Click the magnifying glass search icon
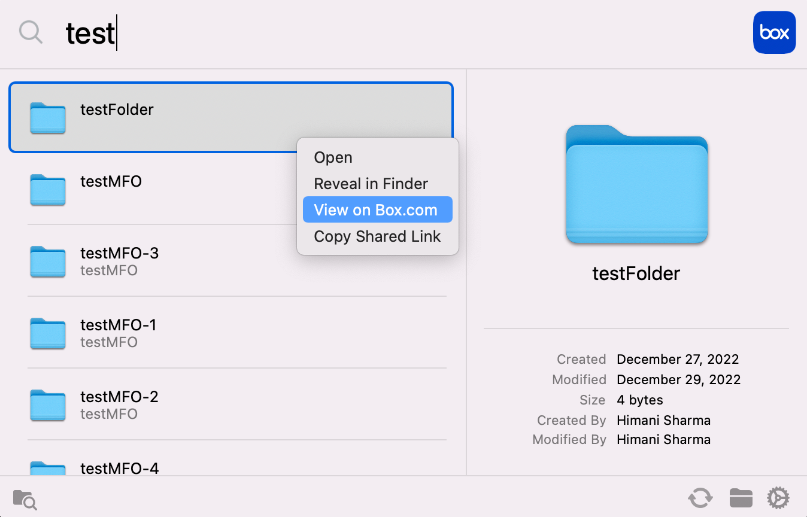Image resolution: width=807 pixels, height=517 pixels. click(x=31, y=32)
